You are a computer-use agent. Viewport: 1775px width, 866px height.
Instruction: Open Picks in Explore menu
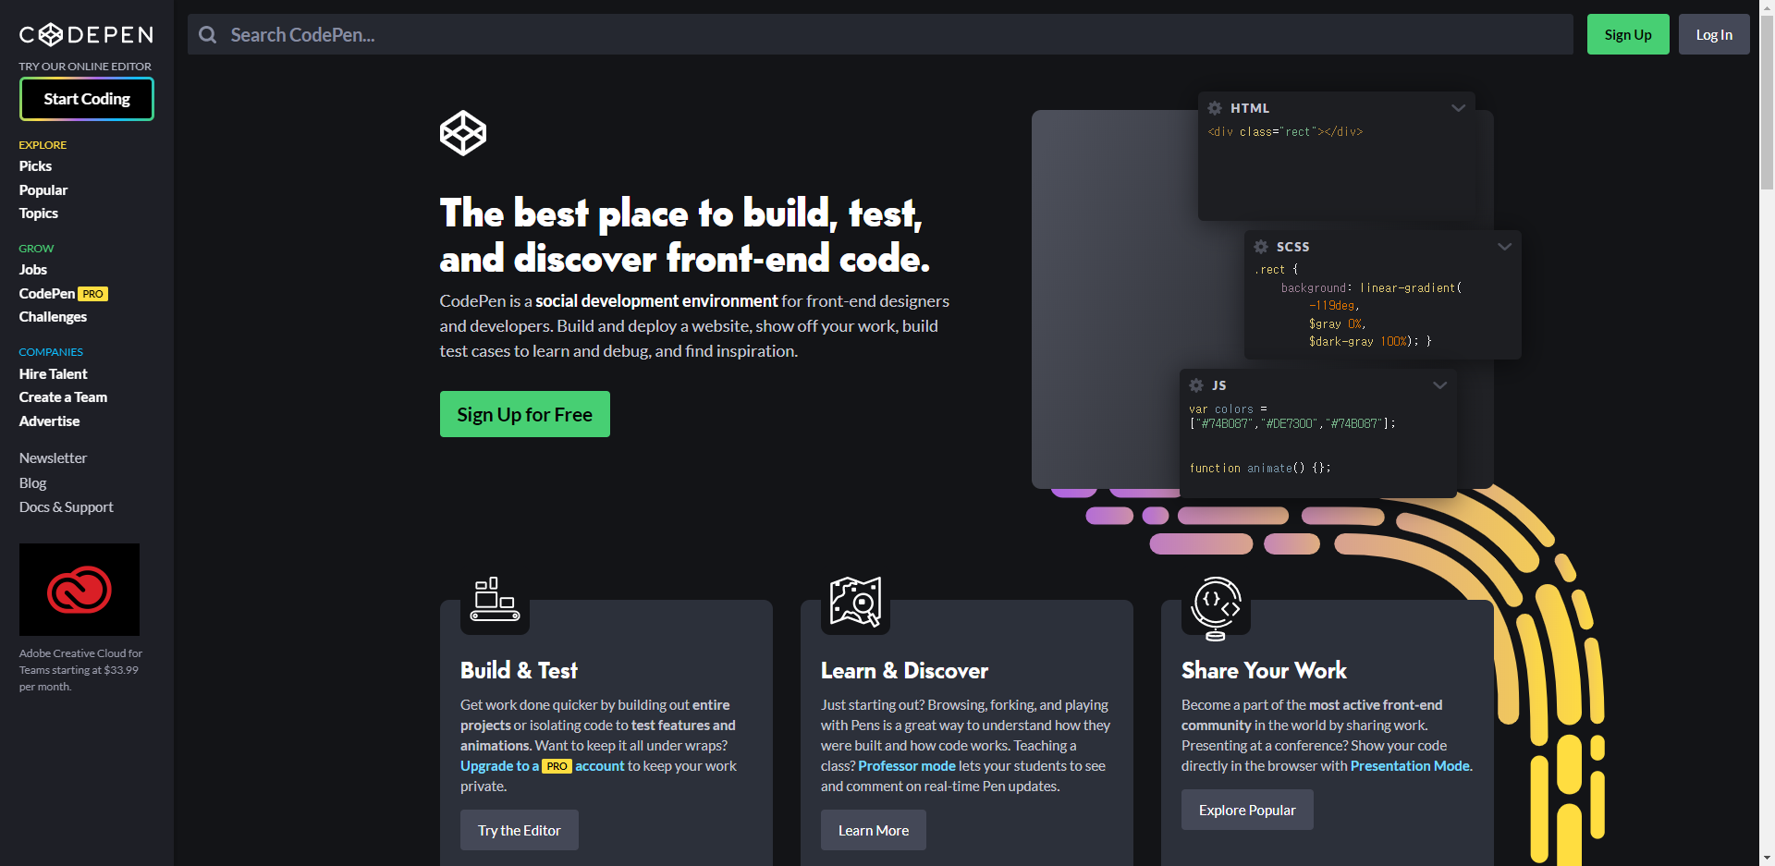[35, 166]
